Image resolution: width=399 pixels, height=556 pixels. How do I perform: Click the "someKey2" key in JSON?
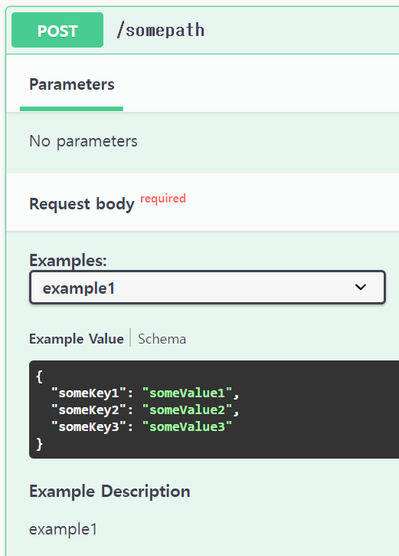[89, 410]
